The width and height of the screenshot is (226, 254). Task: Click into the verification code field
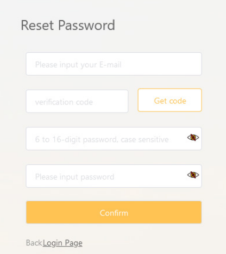77,101
